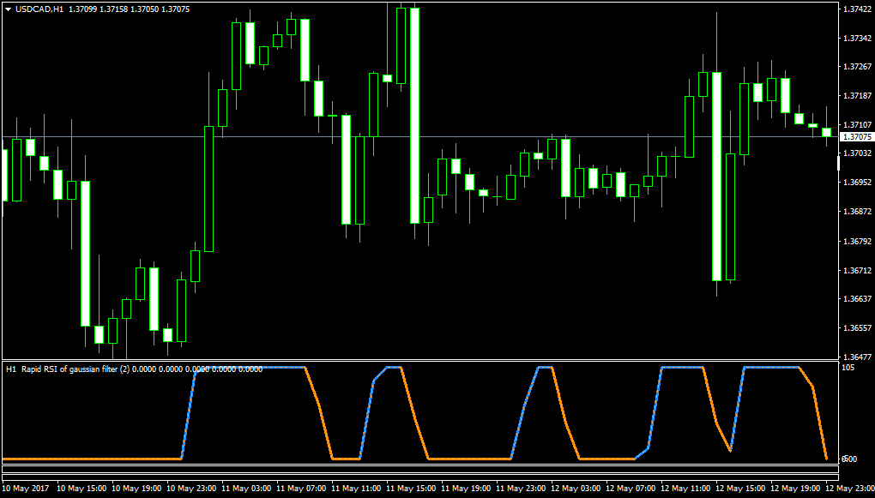The height and width of the screenshot is (498, 875).
Task: Click the 10 May 2017 date label
Action: [x=26, y=488]
